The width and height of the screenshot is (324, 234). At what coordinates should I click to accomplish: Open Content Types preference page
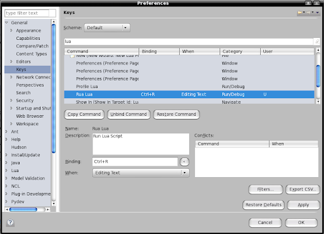pyautogui.click(x=32, y=54)
